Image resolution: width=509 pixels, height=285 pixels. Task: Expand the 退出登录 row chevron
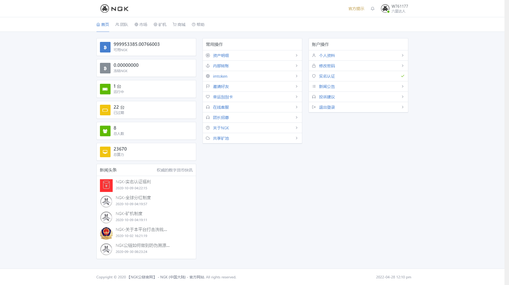point(403,107)
